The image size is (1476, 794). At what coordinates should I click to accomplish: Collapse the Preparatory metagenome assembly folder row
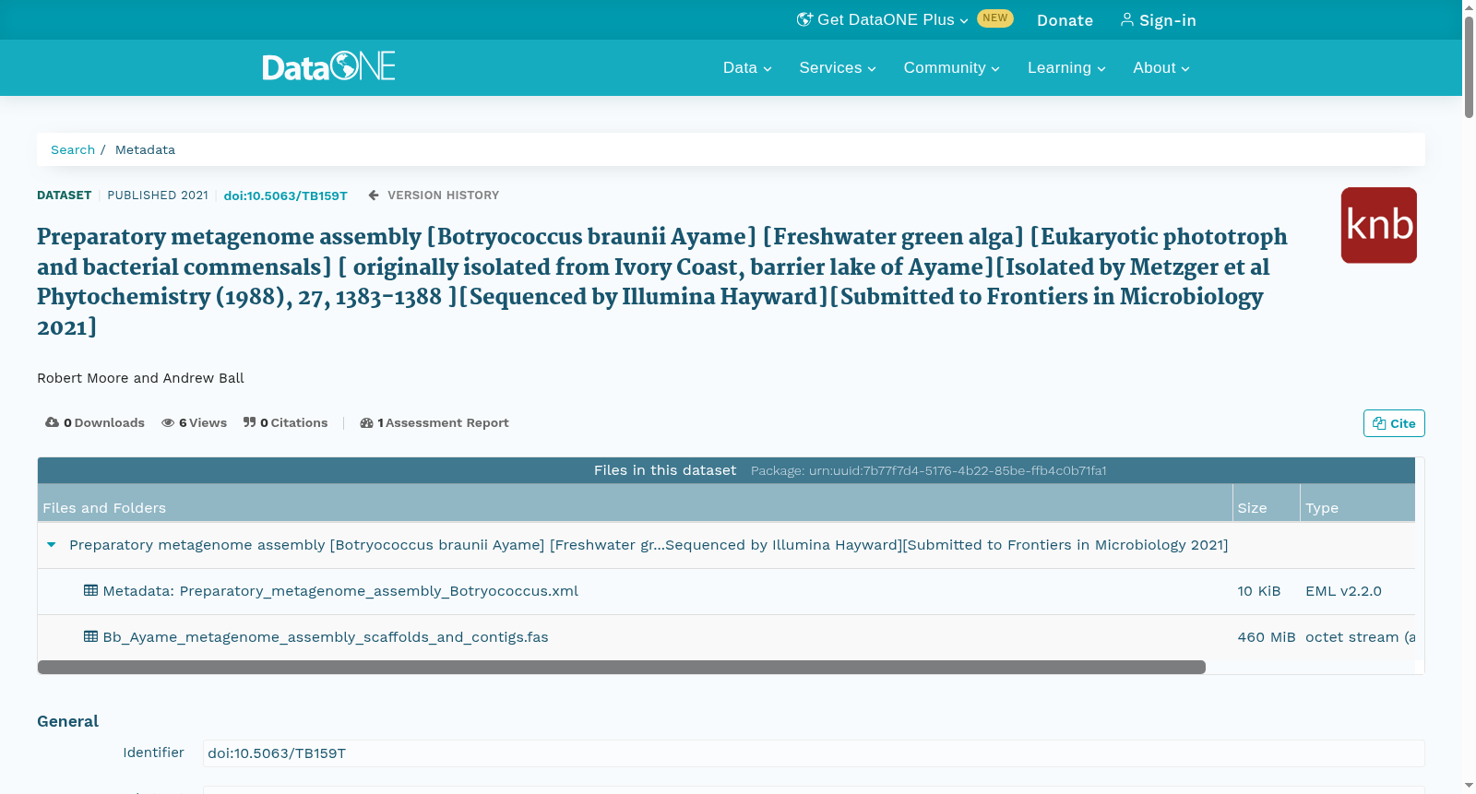52,545
